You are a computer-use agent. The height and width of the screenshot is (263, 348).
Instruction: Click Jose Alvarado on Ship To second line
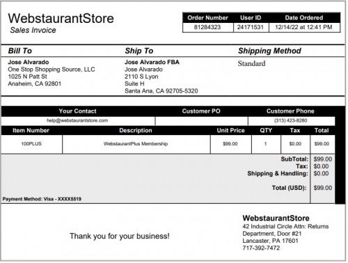(143, 70)
